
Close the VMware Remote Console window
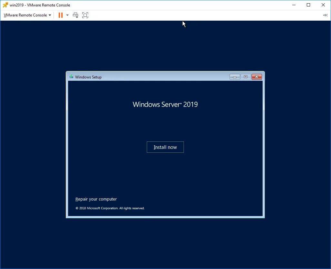(323, 5)
